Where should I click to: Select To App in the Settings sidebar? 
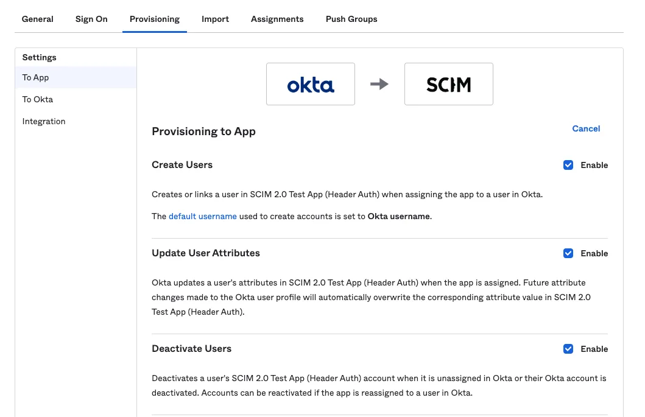(x=35, y=77)
